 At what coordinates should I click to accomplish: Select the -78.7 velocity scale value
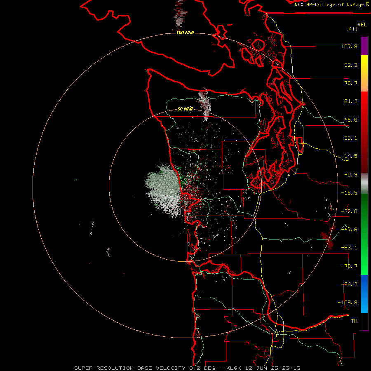pos(349,266)
